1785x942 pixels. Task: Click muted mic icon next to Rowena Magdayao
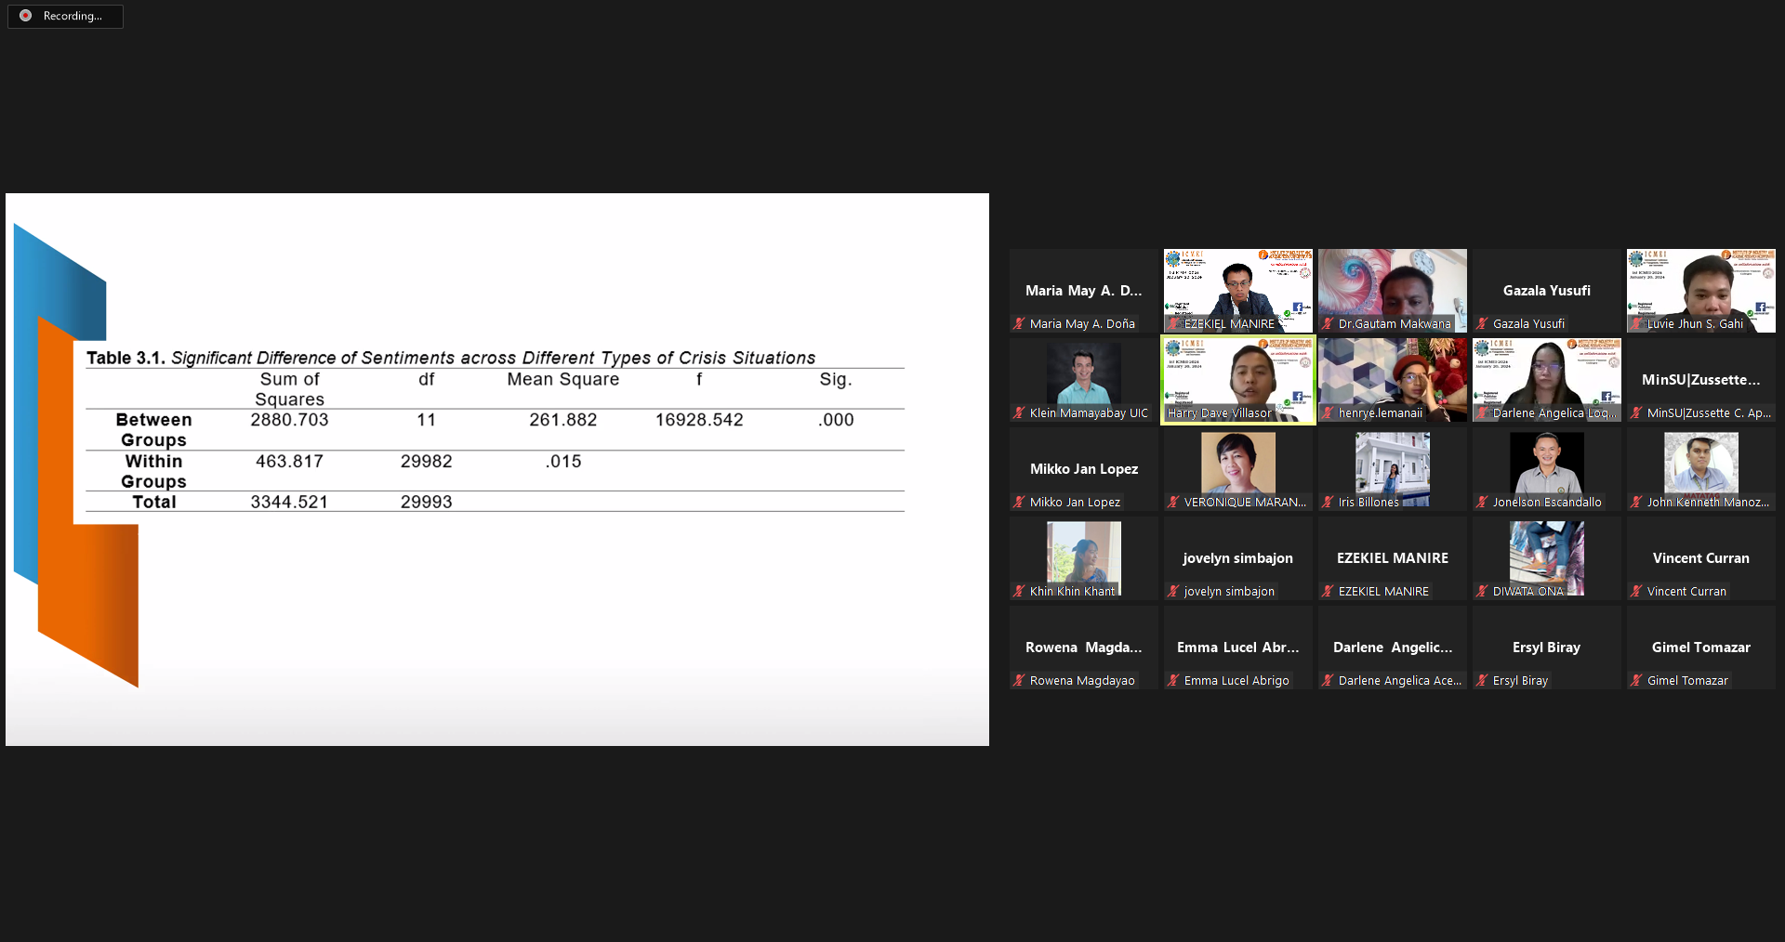1019,681
